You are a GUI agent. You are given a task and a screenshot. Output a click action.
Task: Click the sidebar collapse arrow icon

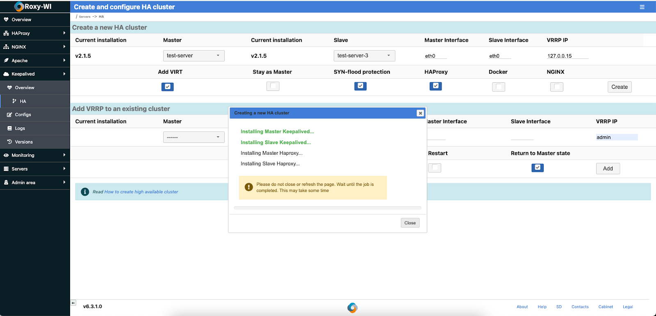pos(73,303)
